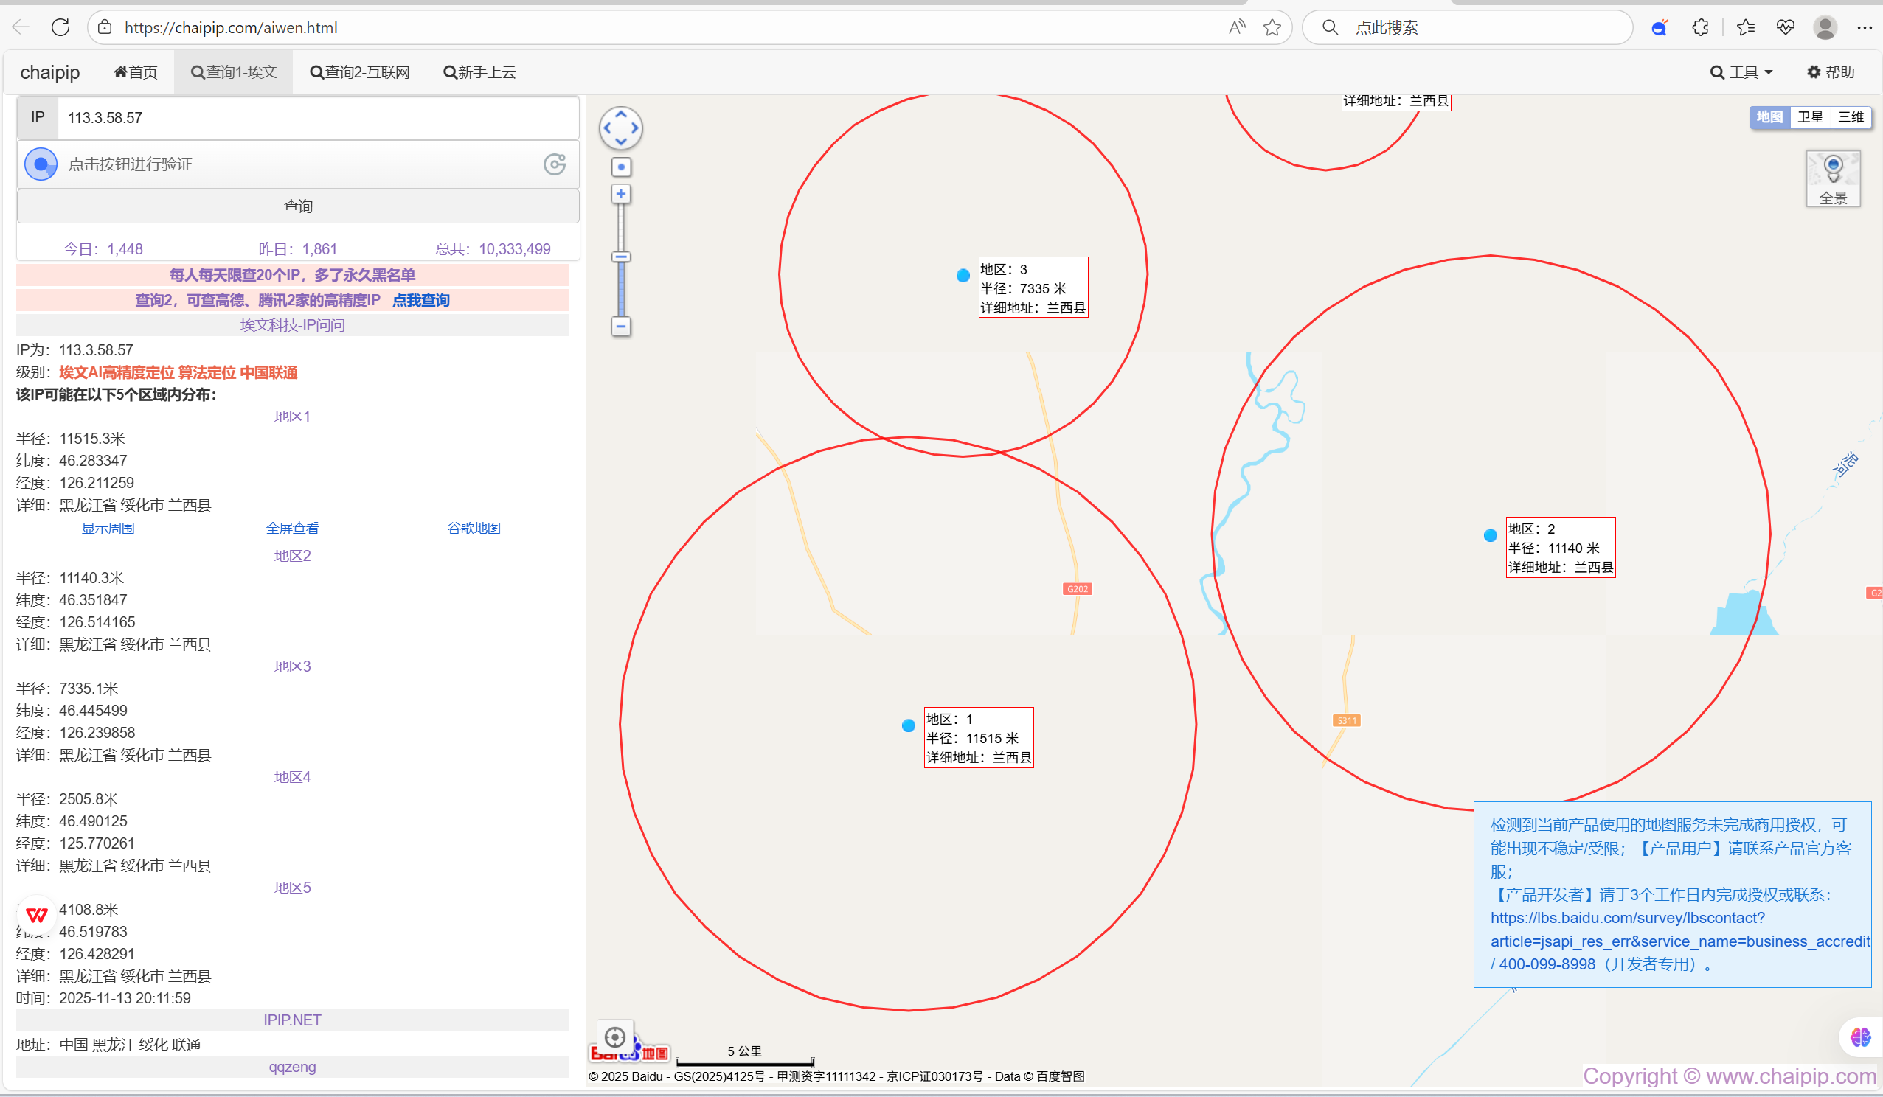1883x1097 pixels.
Task: Click the browser refresh icon
Action: (x=60, y=27)
